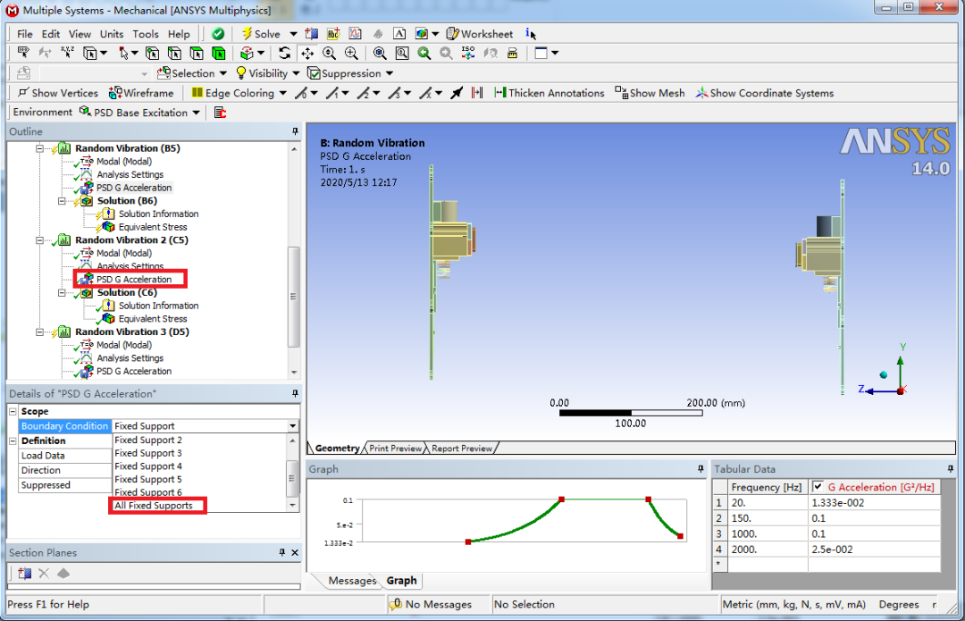Click the green checkmark toolbar icon
This screenshot has width=965, height=621.
218,34
